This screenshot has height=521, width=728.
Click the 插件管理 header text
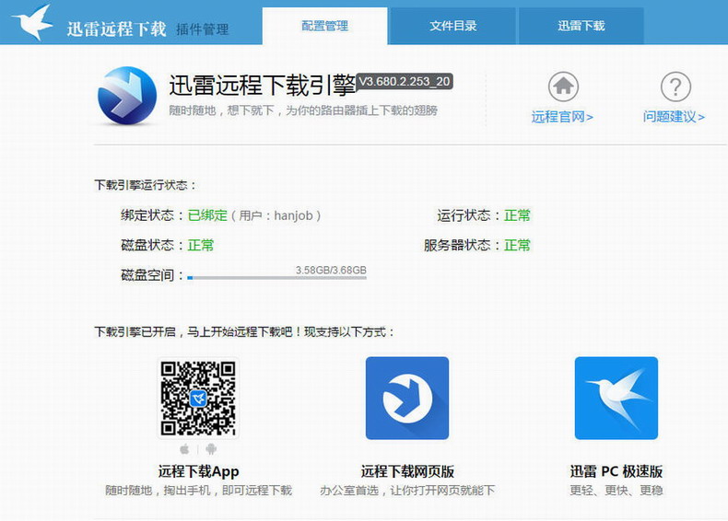pos(203,29)
